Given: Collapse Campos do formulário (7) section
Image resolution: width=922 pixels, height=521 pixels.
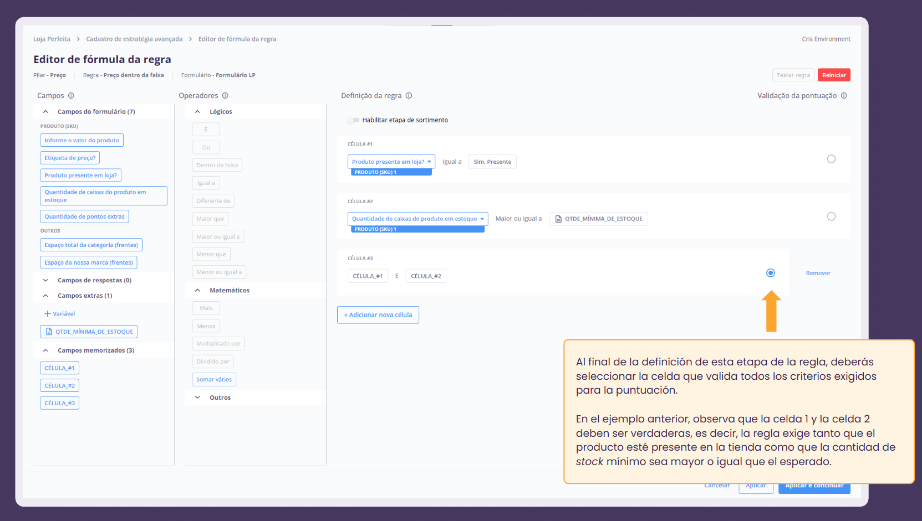Looking at the screenshot, I should coord(45,112).
